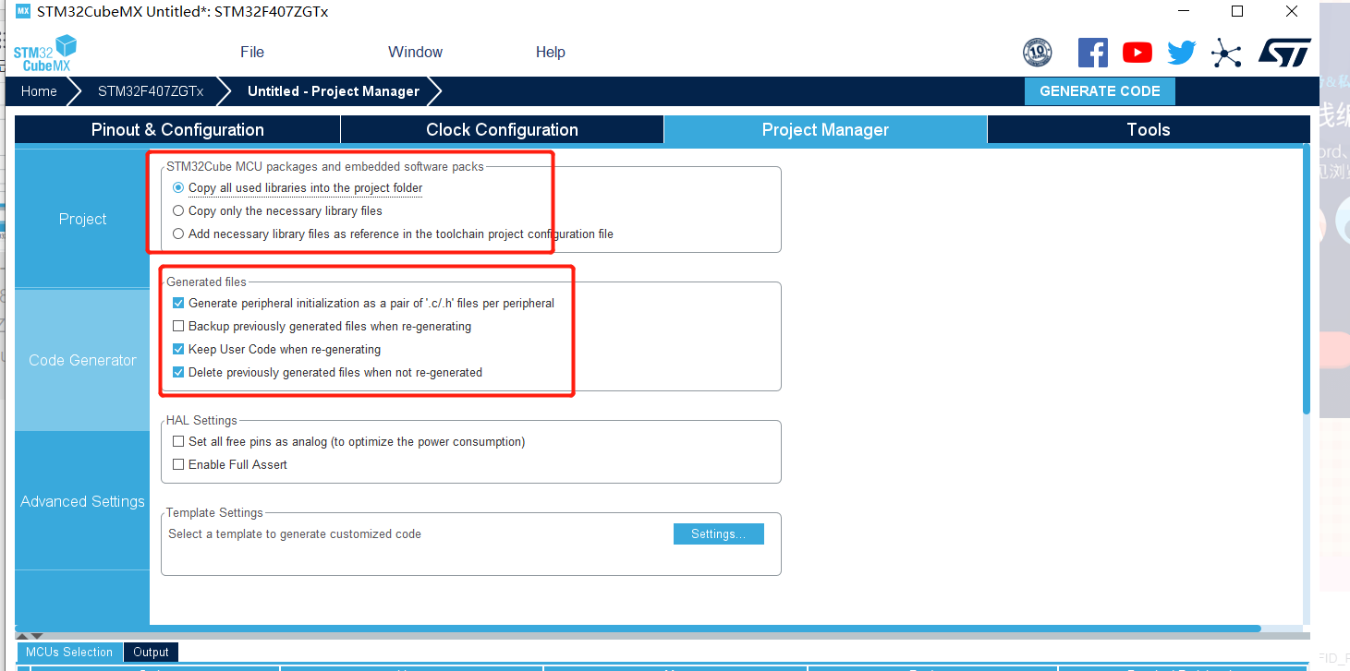Collapse bottom panel with the arrow handle

pyautogui.click(x=36, y=636)
